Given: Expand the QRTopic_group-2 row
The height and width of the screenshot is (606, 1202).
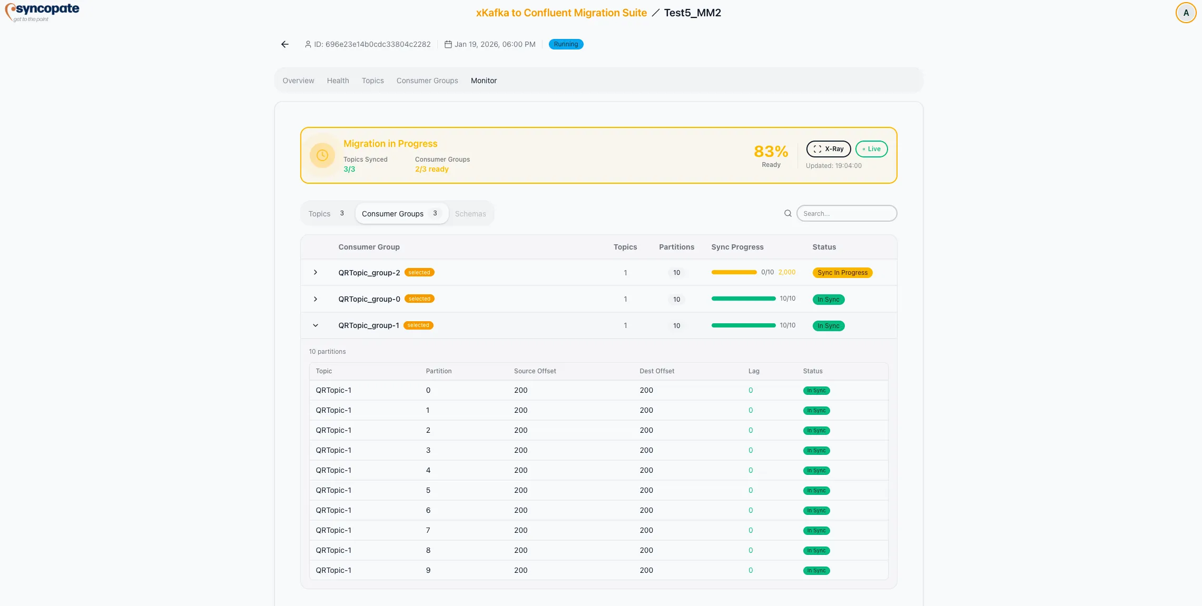Looking at the screenshot, I should (316, 273).
